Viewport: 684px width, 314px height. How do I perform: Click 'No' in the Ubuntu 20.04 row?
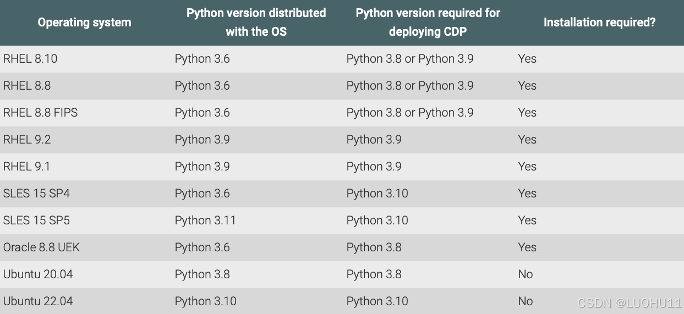click(526, 274)
